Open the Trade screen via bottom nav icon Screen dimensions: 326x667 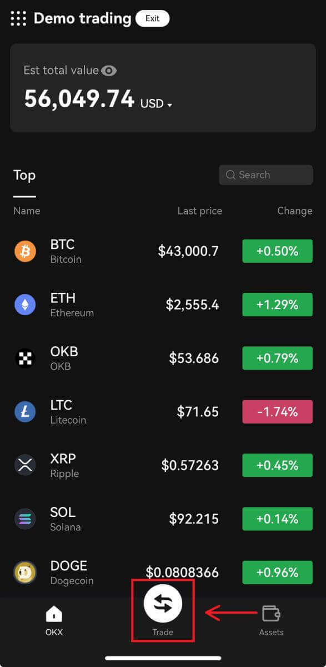(163, 603)
